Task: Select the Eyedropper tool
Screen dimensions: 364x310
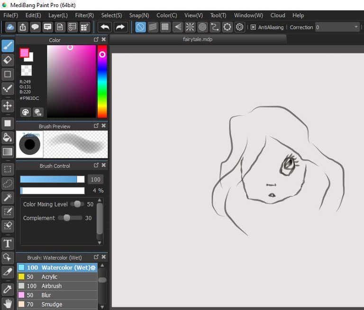Action: (8, 289)
